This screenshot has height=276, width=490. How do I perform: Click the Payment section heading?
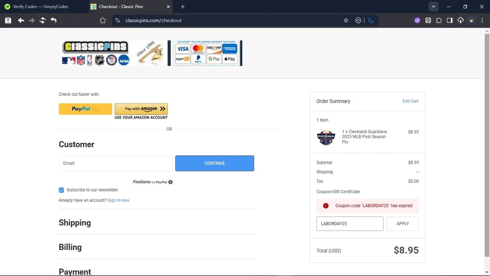click(x=75, y=271)
